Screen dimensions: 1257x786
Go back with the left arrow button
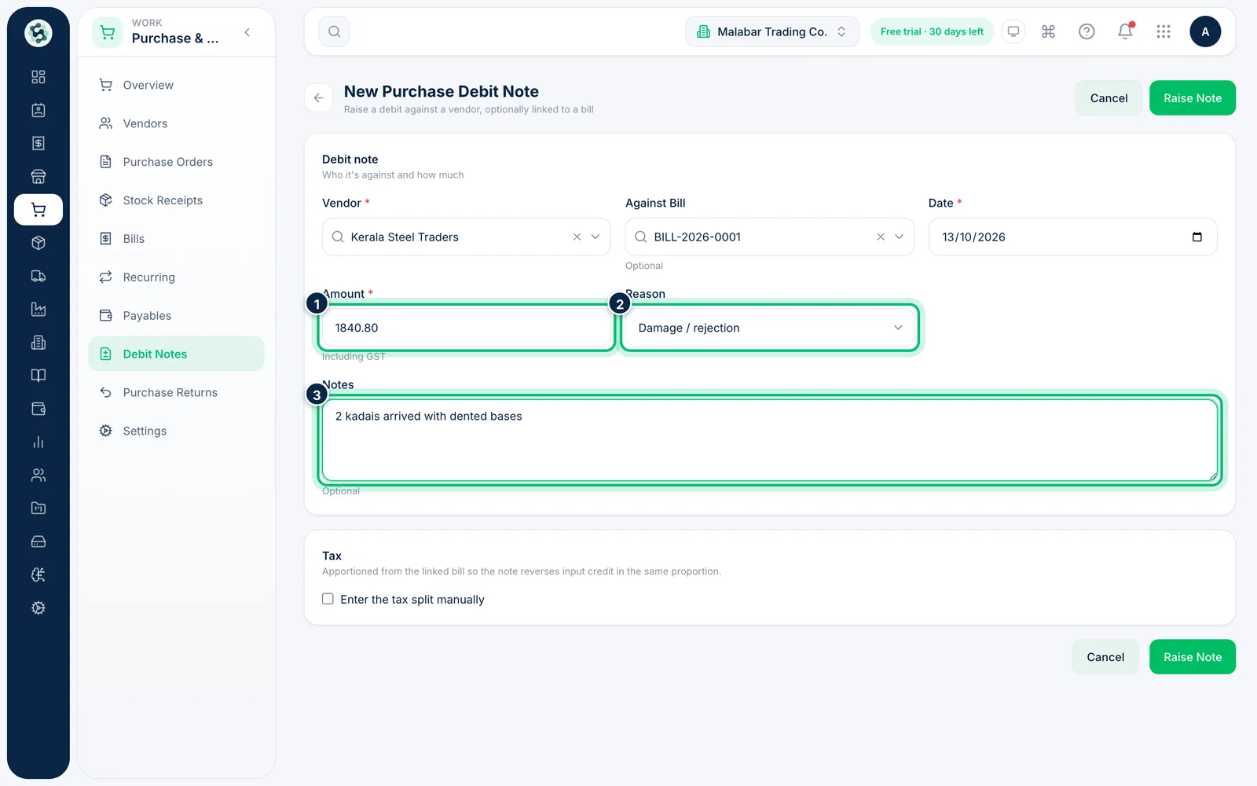tap(318, 98)
